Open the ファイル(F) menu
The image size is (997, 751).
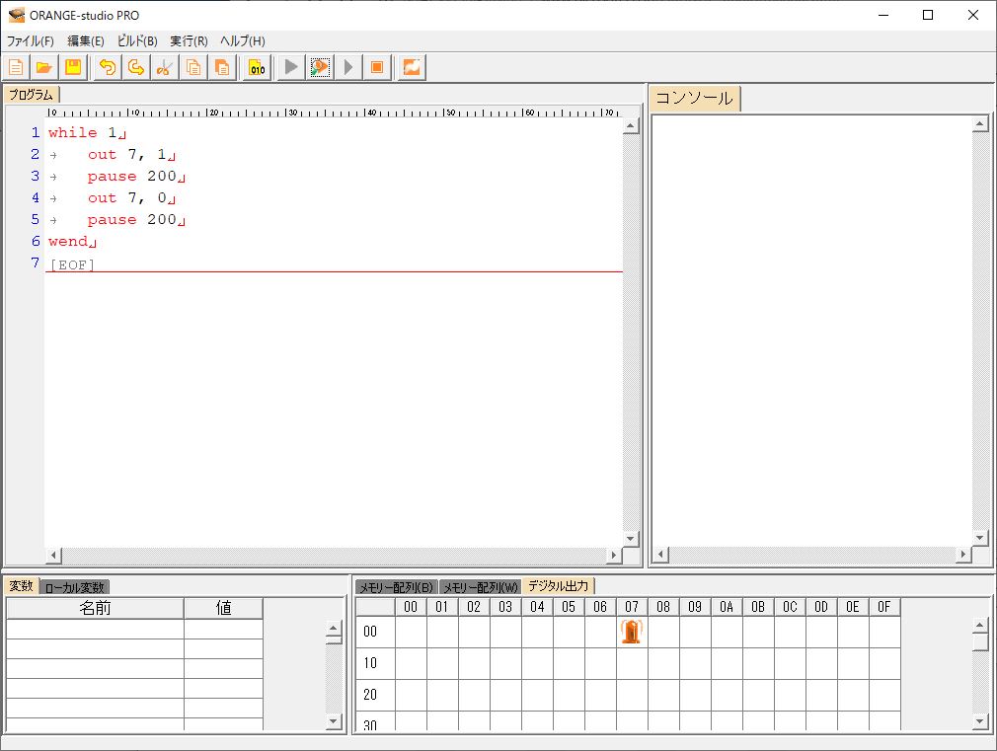30,40
